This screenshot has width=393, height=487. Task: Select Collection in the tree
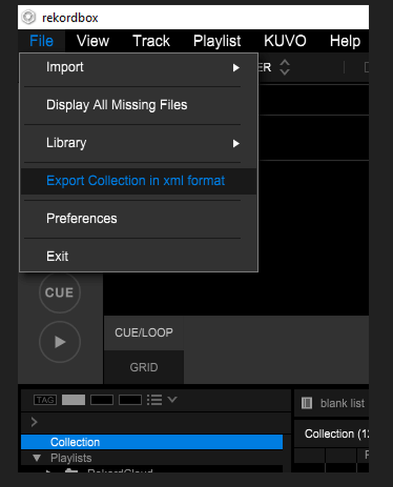point(152,442)
